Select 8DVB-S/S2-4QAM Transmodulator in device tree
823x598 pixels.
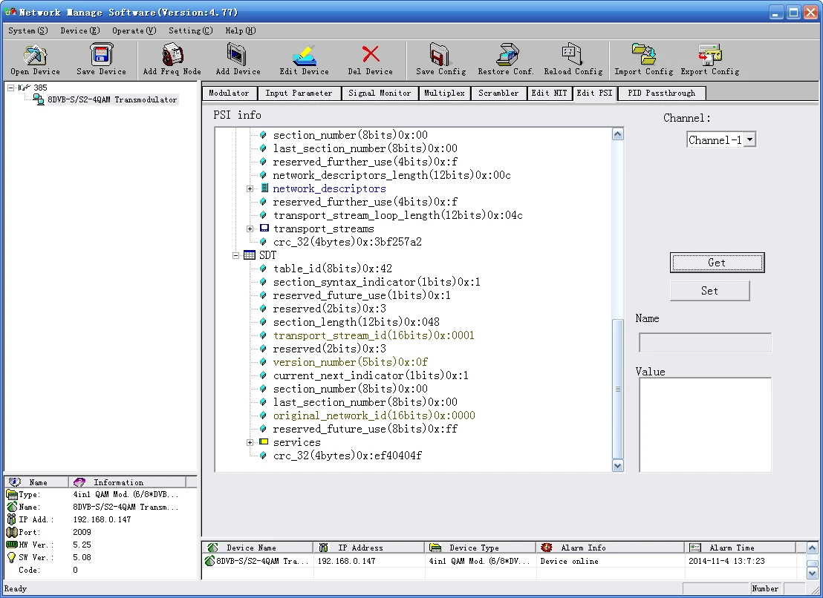pos(111,100)
